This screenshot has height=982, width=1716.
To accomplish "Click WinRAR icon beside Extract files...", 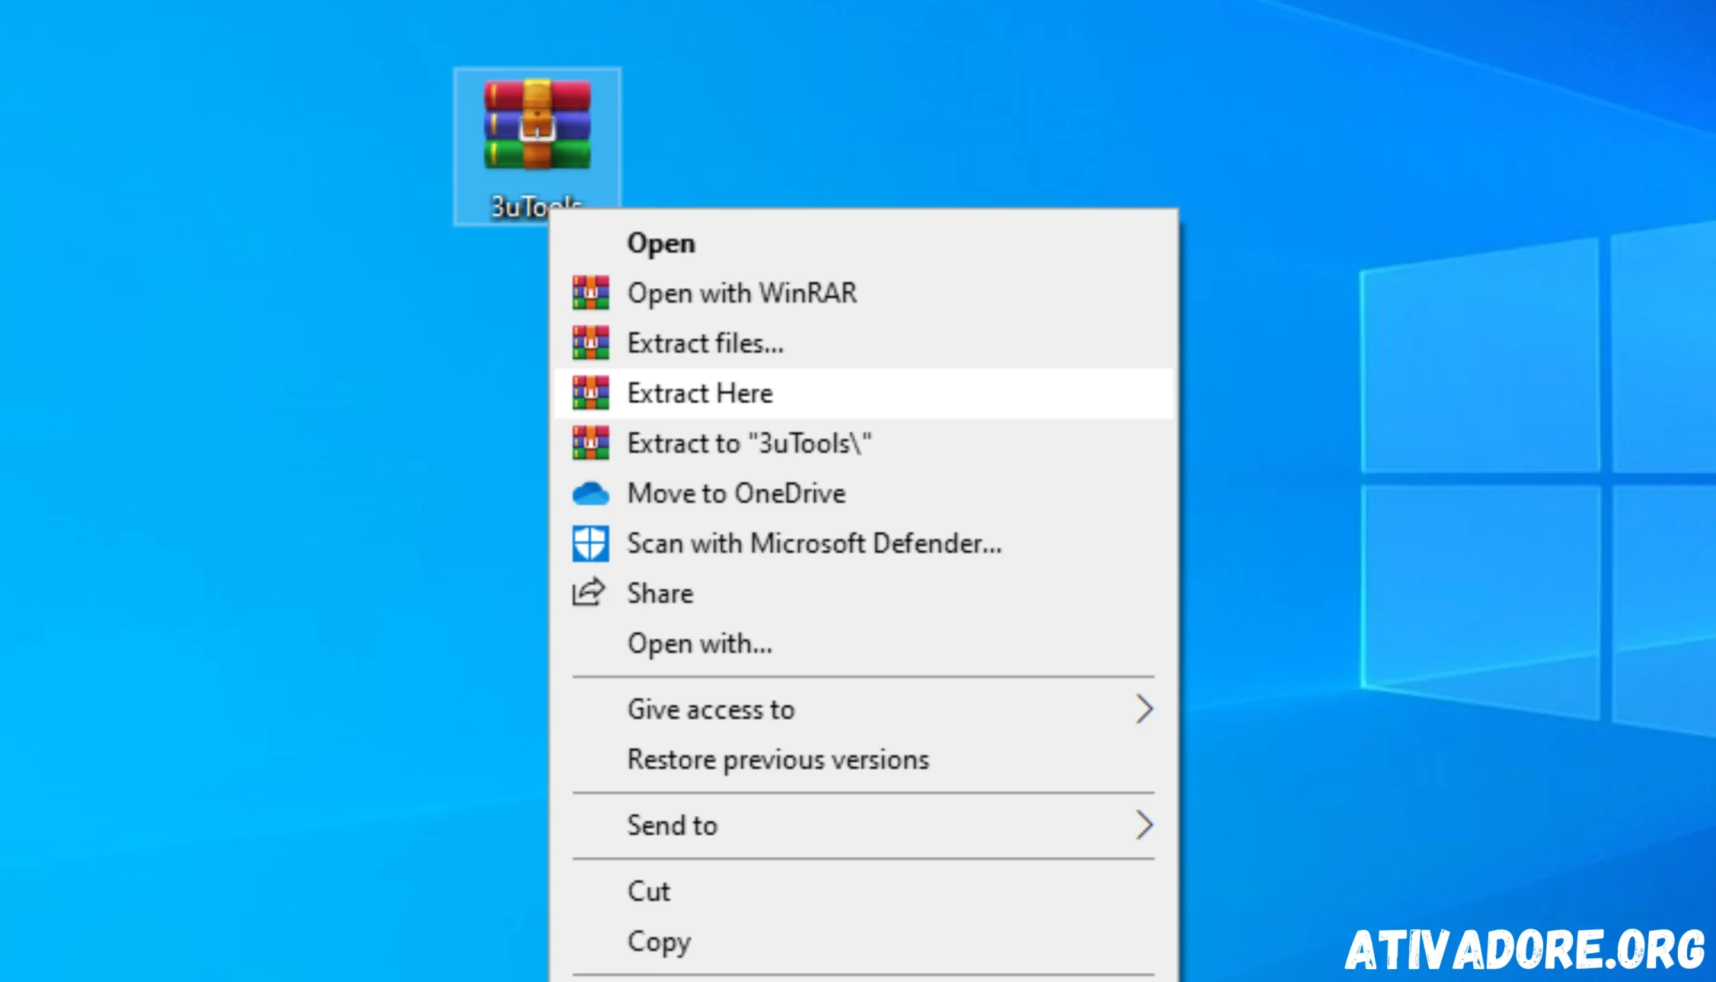I will coord(591,343).
